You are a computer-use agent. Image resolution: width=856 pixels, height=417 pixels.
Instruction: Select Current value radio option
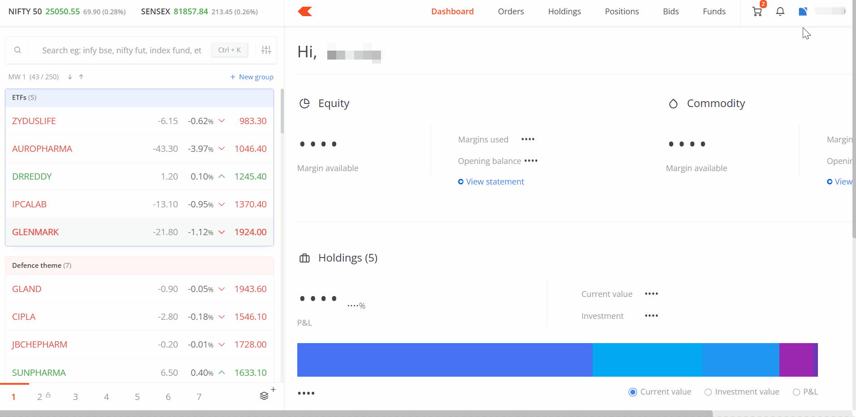tap(633, 392)
